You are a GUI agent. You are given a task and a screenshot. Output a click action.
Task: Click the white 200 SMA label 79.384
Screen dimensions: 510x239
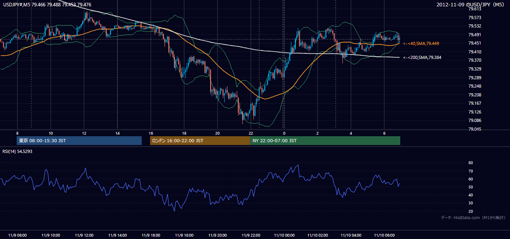(422, 57)
